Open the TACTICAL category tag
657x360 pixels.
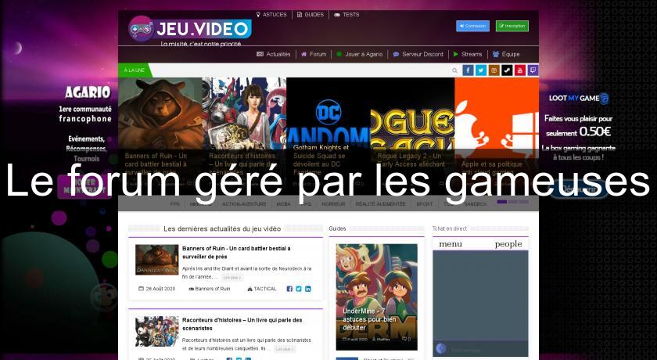pyautogui.click(x=262, y=289)
